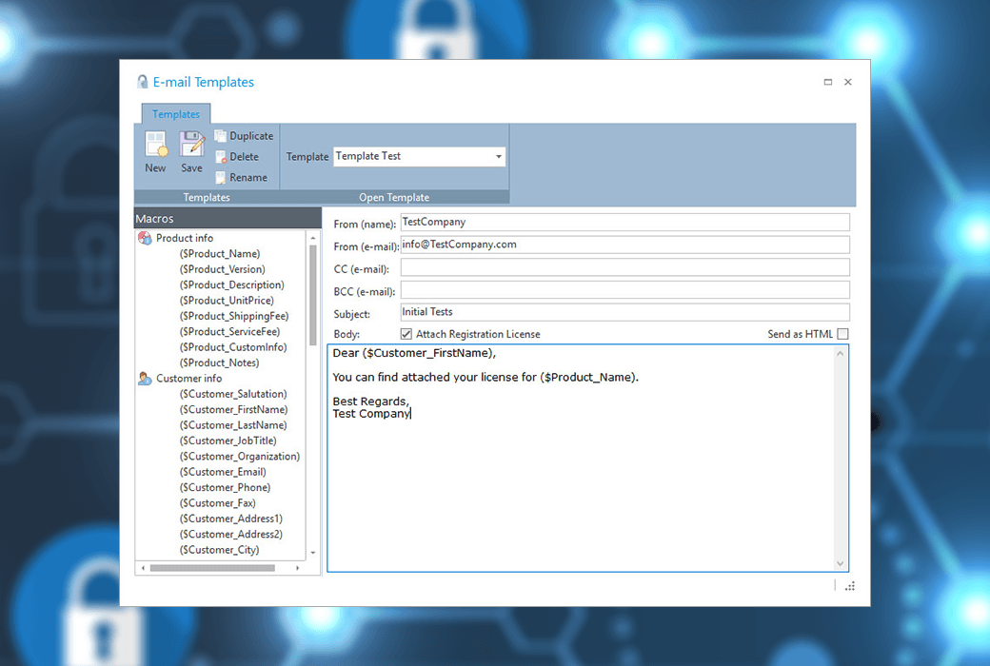Maximize the E-mail Templates window
The width and height of the screenshot is (990, 666).
[828, 83]
